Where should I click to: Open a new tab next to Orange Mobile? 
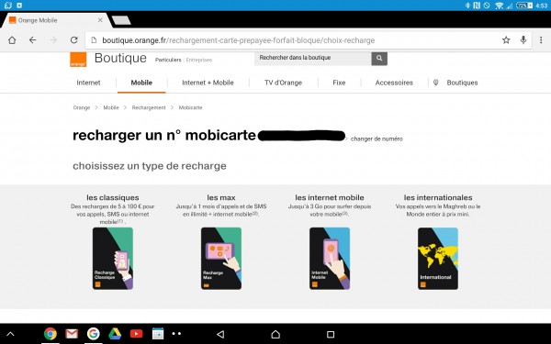121,20
